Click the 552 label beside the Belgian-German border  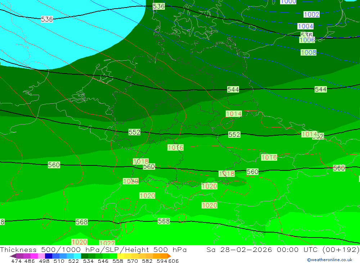coord(134,132)
